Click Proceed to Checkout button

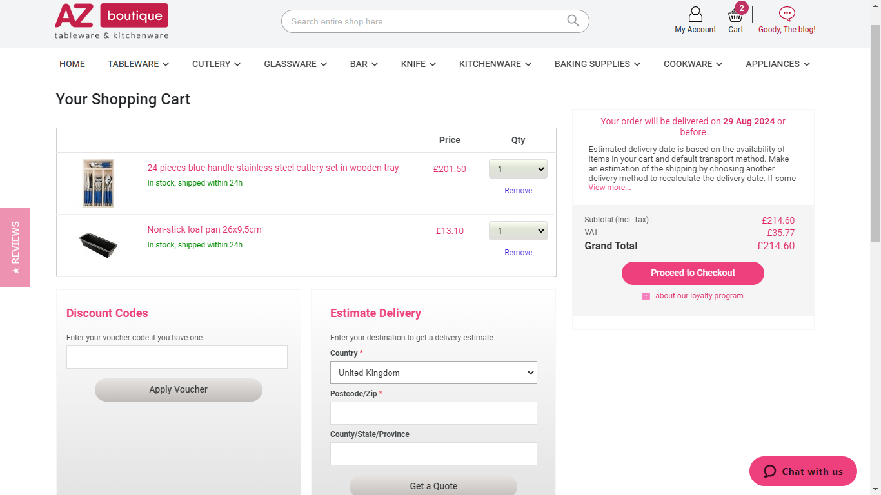pyautogui.click(x=693, y=273)
